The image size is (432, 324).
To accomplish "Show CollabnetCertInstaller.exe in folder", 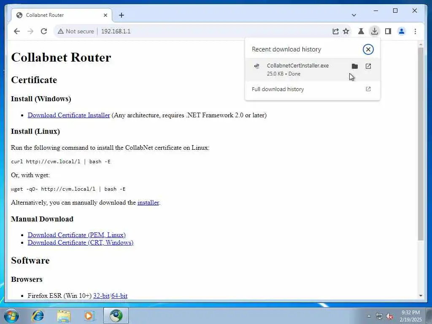I will [x=354, y=66].
